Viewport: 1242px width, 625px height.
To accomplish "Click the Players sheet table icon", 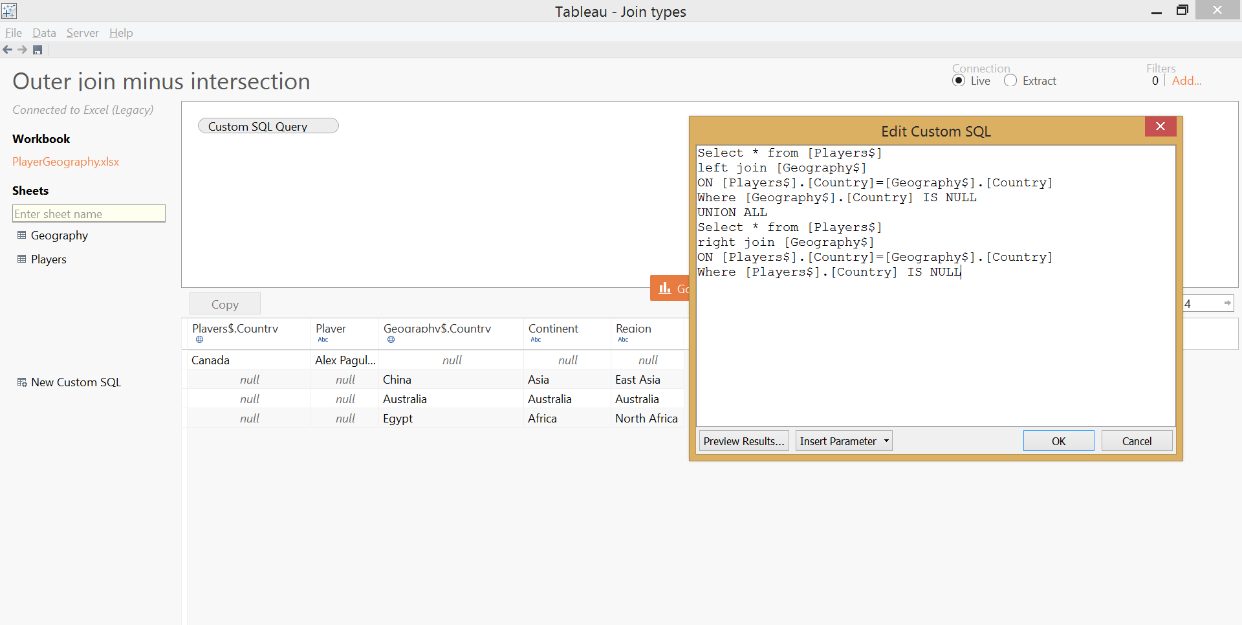I will pyautogui.click(x=21, y=259).
